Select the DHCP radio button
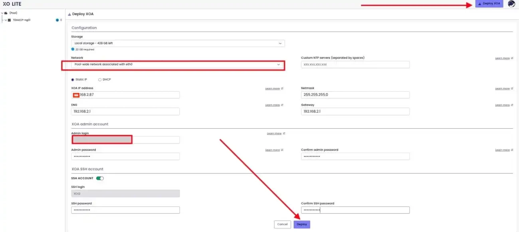The width and height of the screenshot is (519, 232). coord(100,79)
